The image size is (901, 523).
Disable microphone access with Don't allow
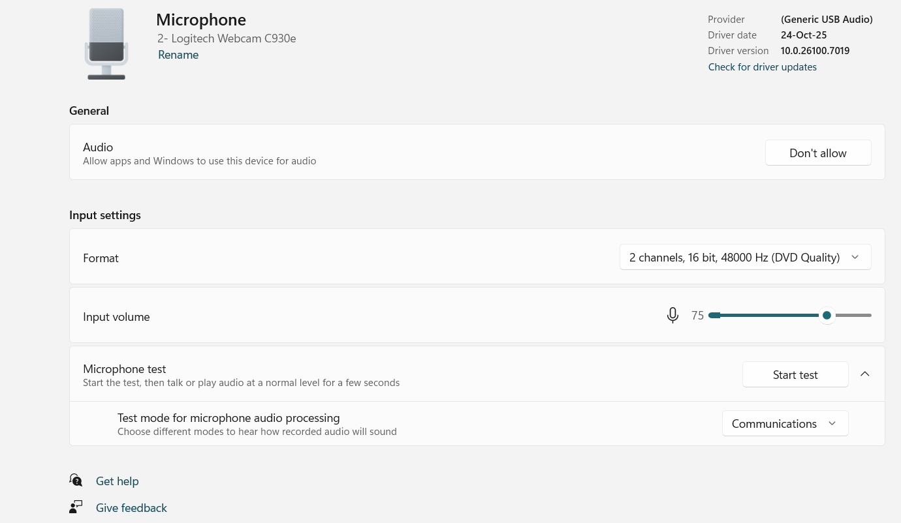point(817,153)
